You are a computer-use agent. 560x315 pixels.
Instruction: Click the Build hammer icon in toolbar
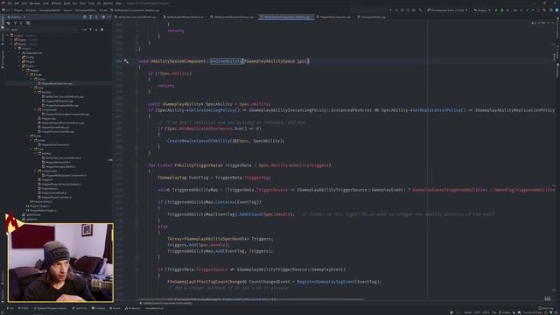pyautogui.click(x=420, y=10)
